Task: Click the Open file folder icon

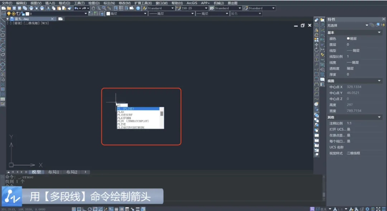Action: 9,8
